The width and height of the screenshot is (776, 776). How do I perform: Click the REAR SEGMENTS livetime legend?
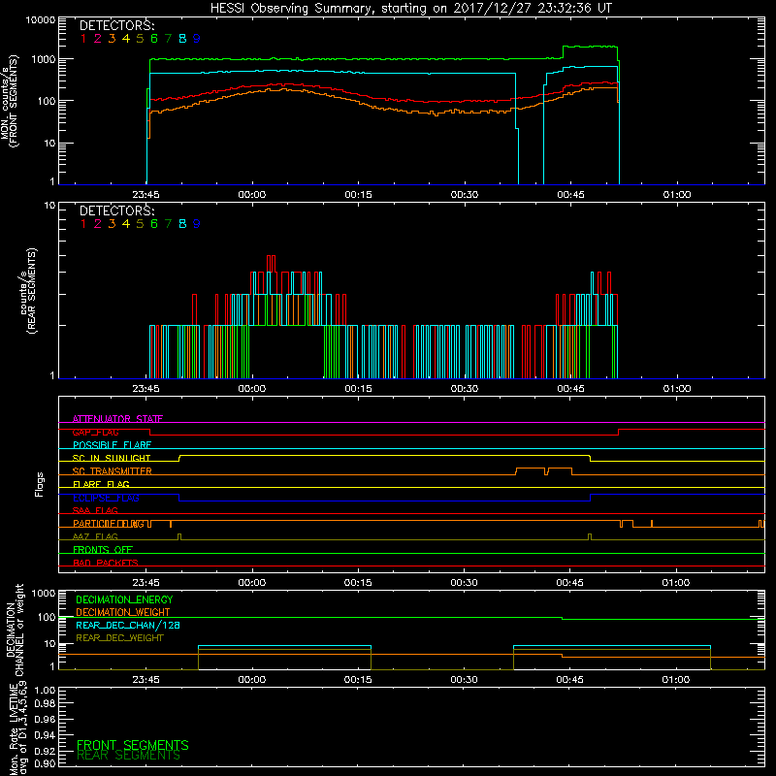click(128, 756)
